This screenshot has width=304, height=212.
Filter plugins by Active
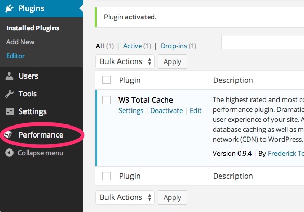point(133,46)
